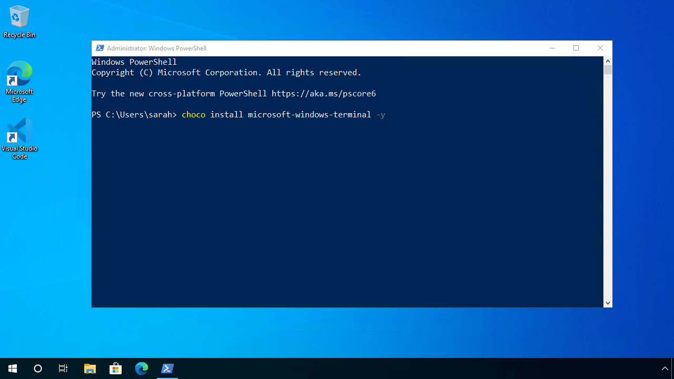The width and height of the screenshot is (674, 379).
Task: Open the Microsoft Store from the taskbar
Action: point(115,368)
